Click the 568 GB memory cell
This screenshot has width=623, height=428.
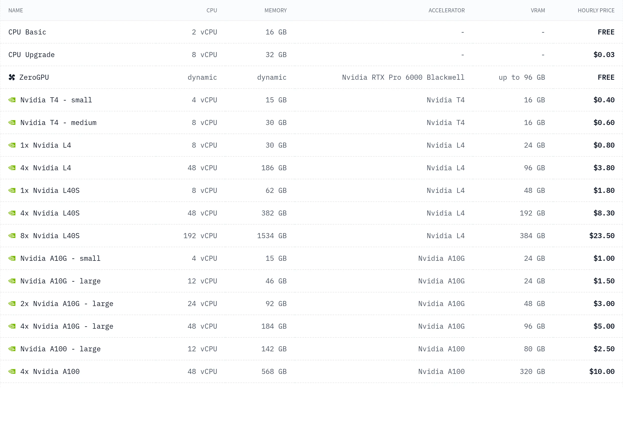coord(274,371)
